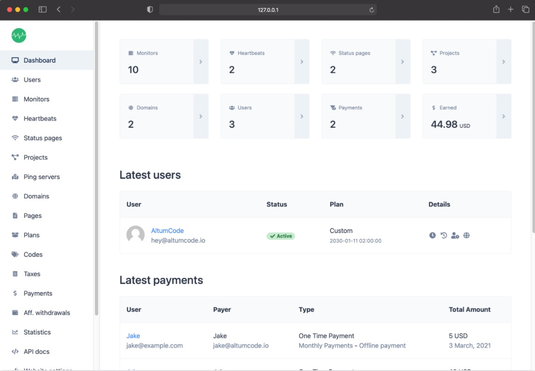Open Domains card chevron arrow

click(x=201, y=116)
